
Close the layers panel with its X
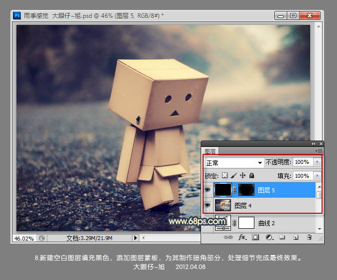[321, 143]
